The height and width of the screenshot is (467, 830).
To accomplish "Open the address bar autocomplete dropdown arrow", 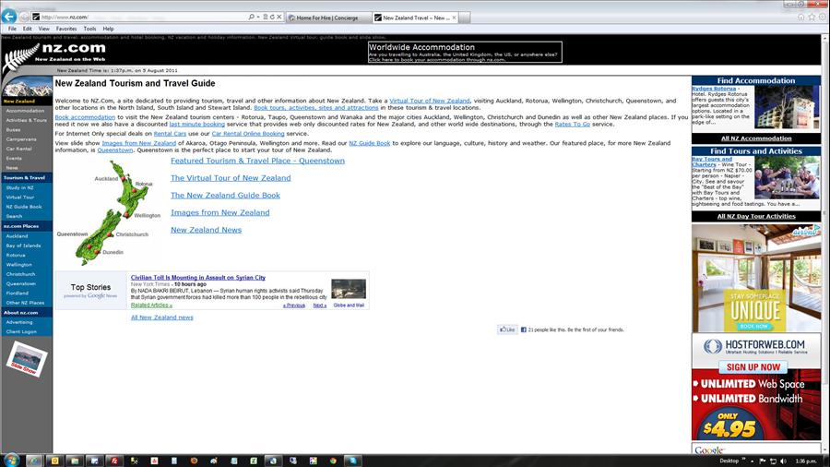I will pos(258,17).
